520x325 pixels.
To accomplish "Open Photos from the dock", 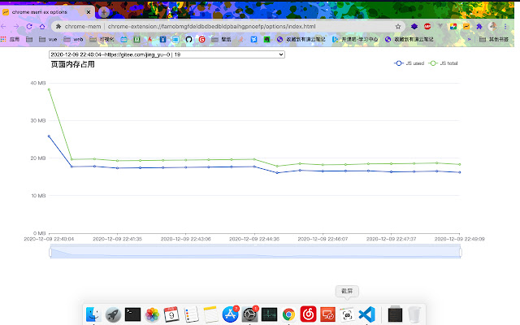I will click(152, 314).
